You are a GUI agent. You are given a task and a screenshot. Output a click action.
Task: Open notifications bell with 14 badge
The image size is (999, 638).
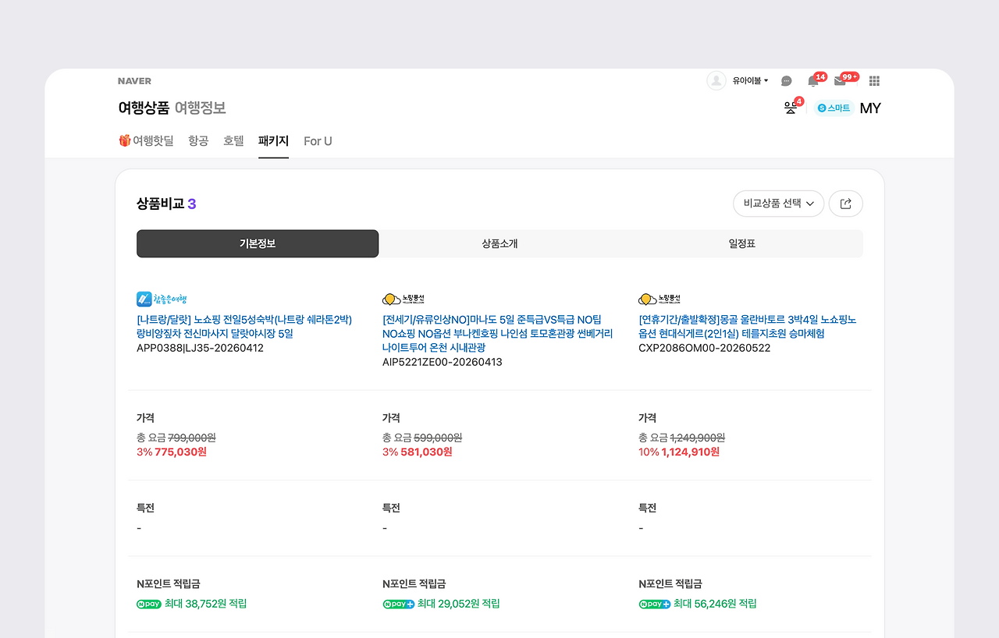pos(813,80)
